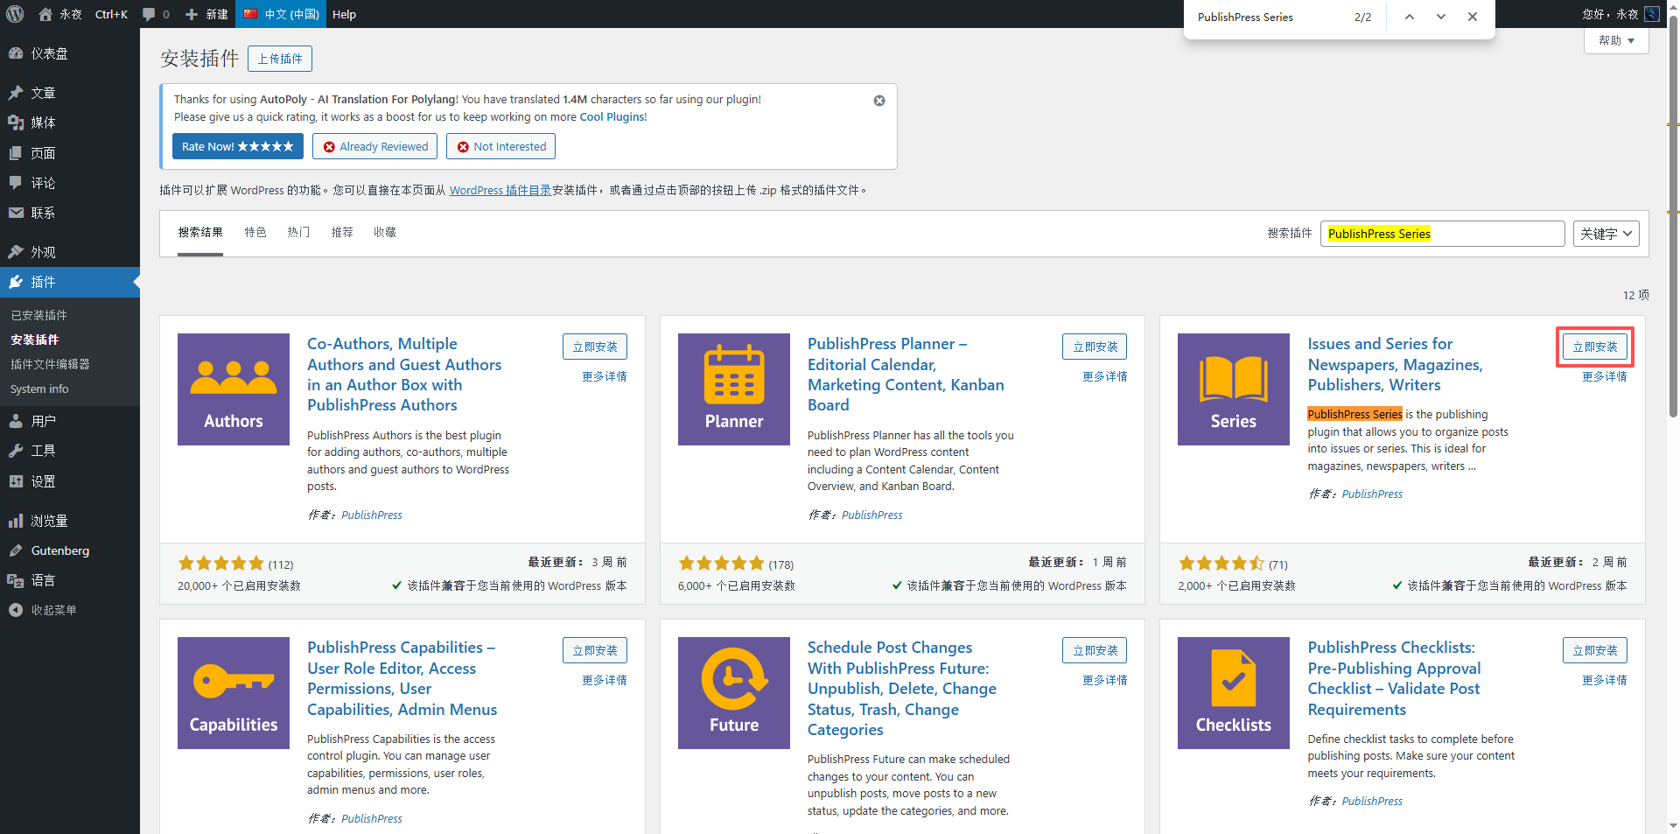The height and width of the screenshot is (834, 1680).
Task: Switch to the 推荐 tab
Action: [342, 232]
